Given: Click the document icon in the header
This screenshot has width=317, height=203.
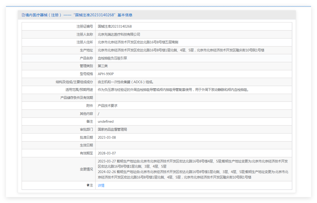Looking at the screenshot, I should tap(23, 15).
